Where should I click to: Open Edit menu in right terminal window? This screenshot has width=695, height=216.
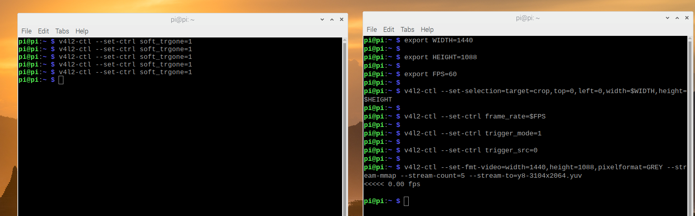(x=388, y=29)
